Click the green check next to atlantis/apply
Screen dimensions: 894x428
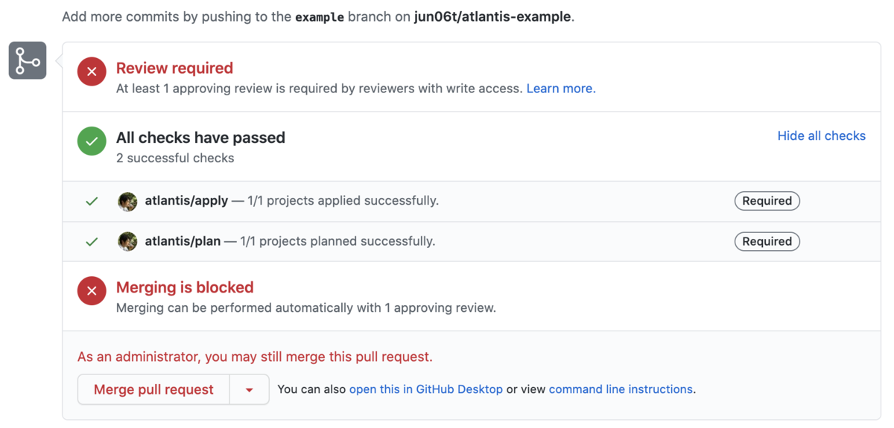coord(92,201)
